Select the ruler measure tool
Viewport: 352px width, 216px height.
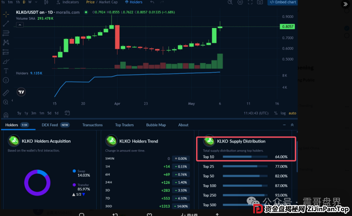[6, 93]
